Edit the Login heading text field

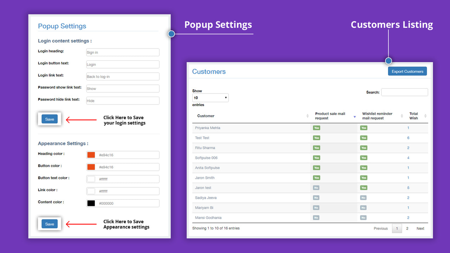point(122,52)
